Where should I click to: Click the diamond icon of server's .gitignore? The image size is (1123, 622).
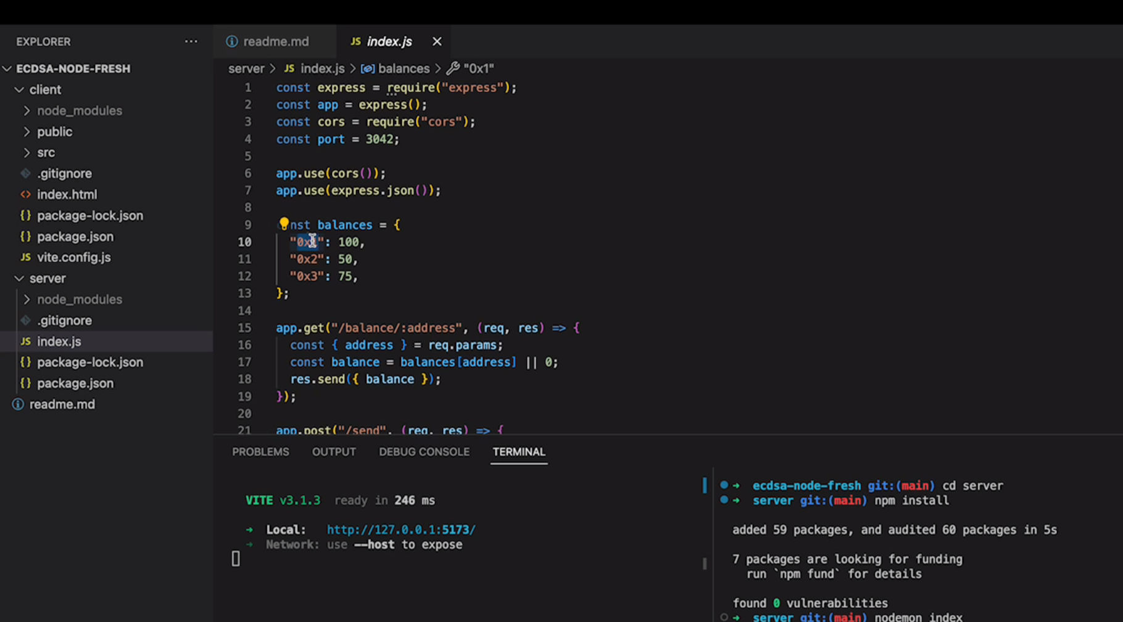pyautogui.click(x=25, y=320)
